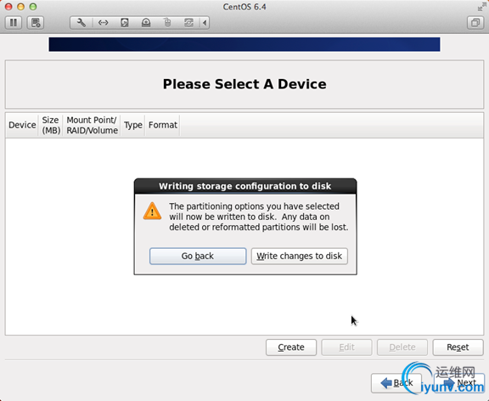The width and height of the screenshot is (489, 401).
Task: Enter full screen mode
Action: pyautogui.click(x=481, y=7)
